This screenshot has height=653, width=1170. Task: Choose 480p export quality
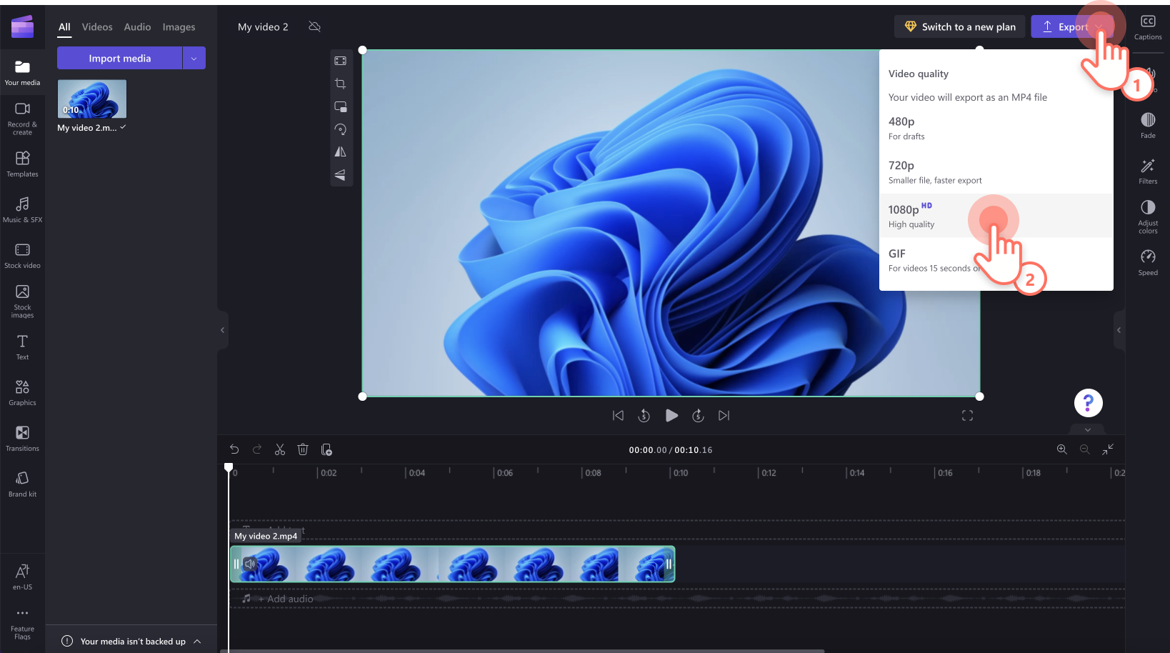pyautogui.click(x=996, y=128)
